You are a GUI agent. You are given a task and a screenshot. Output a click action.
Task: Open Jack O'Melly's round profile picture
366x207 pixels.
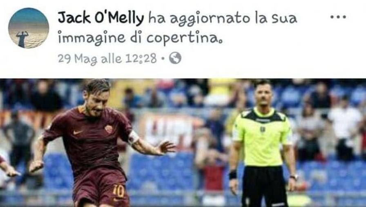(x=29, y=28)
